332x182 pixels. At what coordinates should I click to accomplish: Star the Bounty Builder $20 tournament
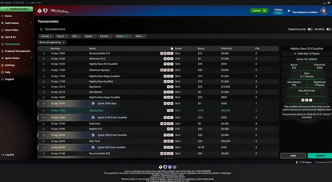44,154
